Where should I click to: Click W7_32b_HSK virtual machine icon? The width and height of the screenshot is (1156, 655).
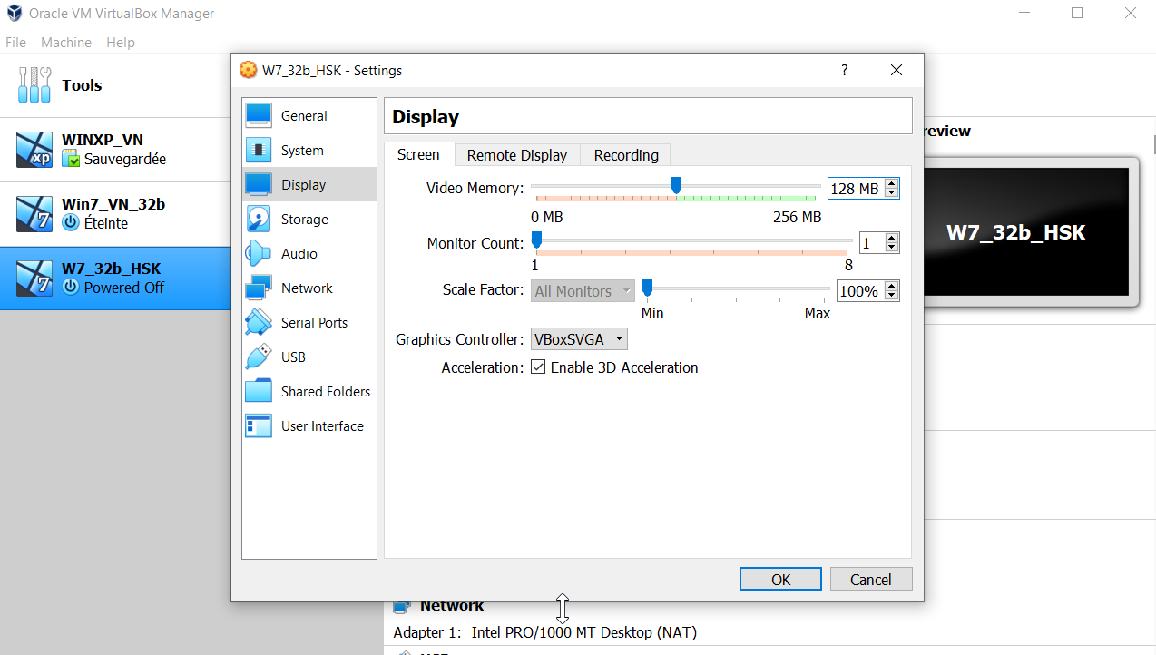coord(34,279)
